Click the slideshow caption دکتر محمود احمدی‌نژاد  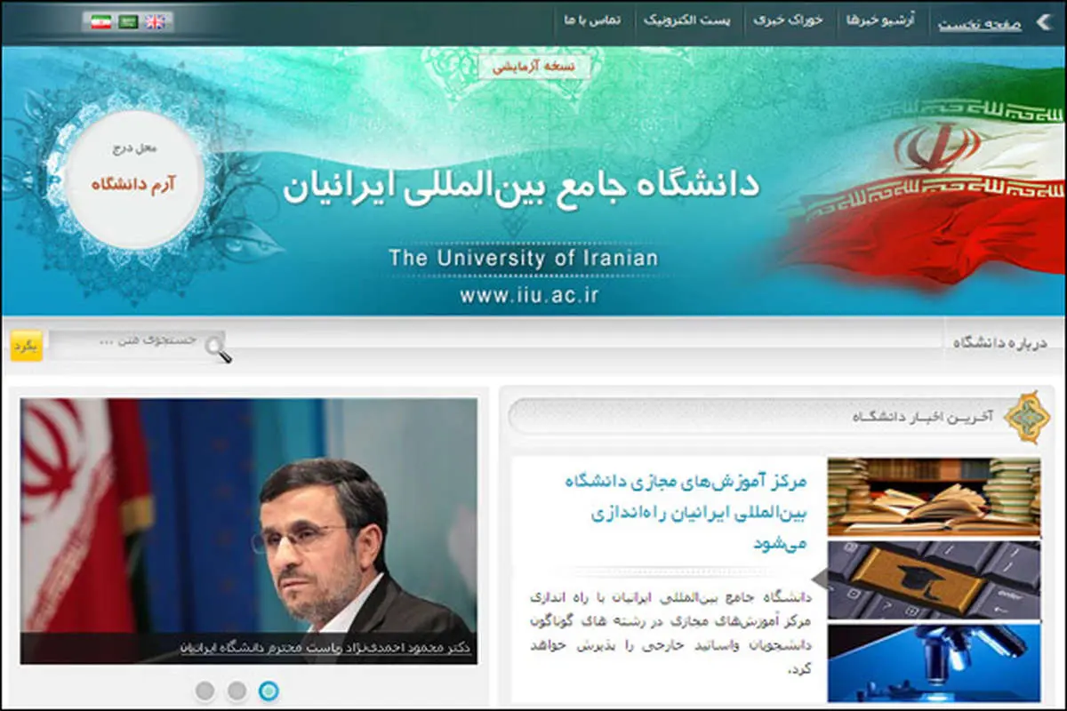coord(324,648)
